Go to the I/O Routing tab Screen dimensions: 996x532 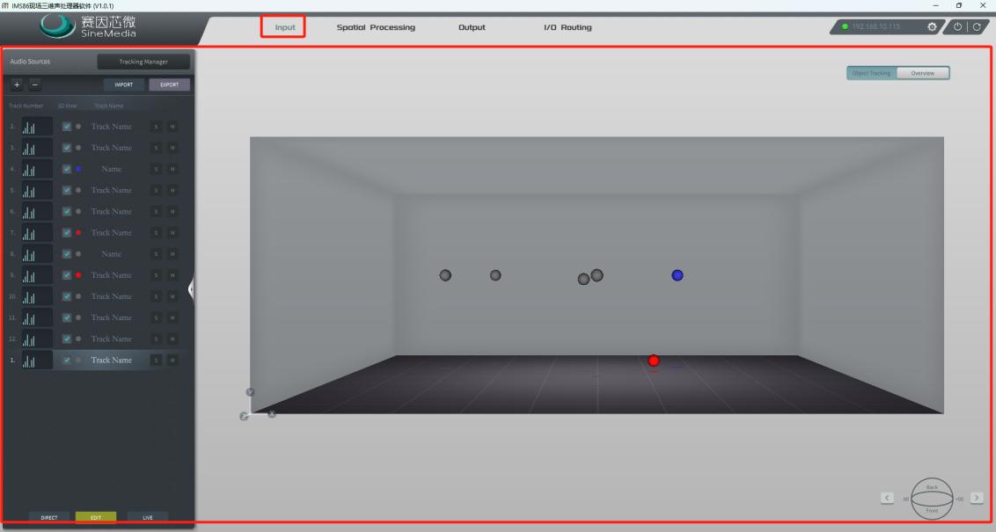[568, 27]
